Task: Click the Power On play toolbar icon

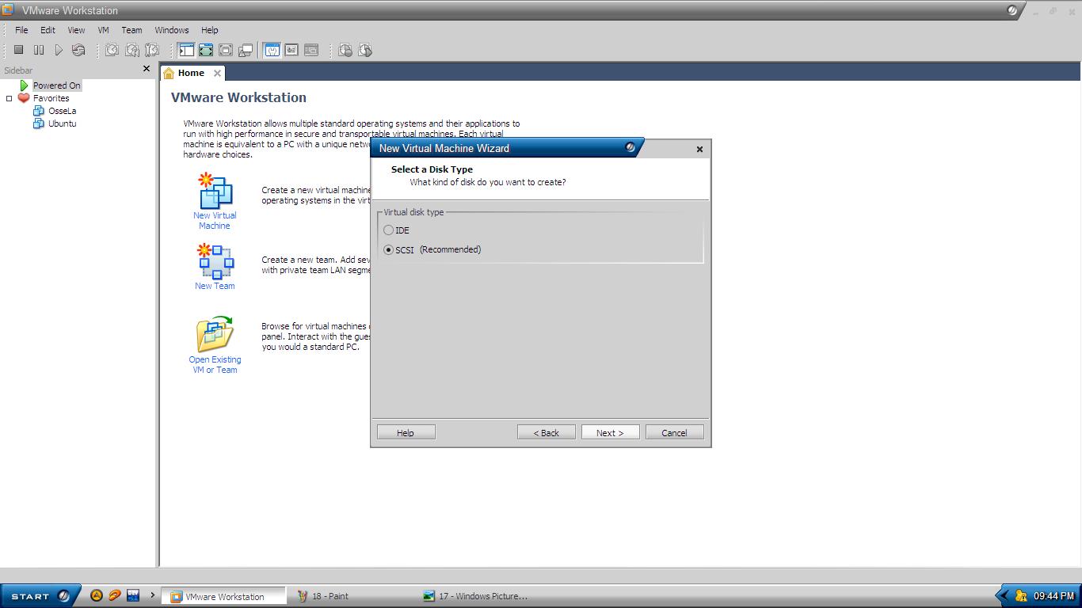Action: 59,50
